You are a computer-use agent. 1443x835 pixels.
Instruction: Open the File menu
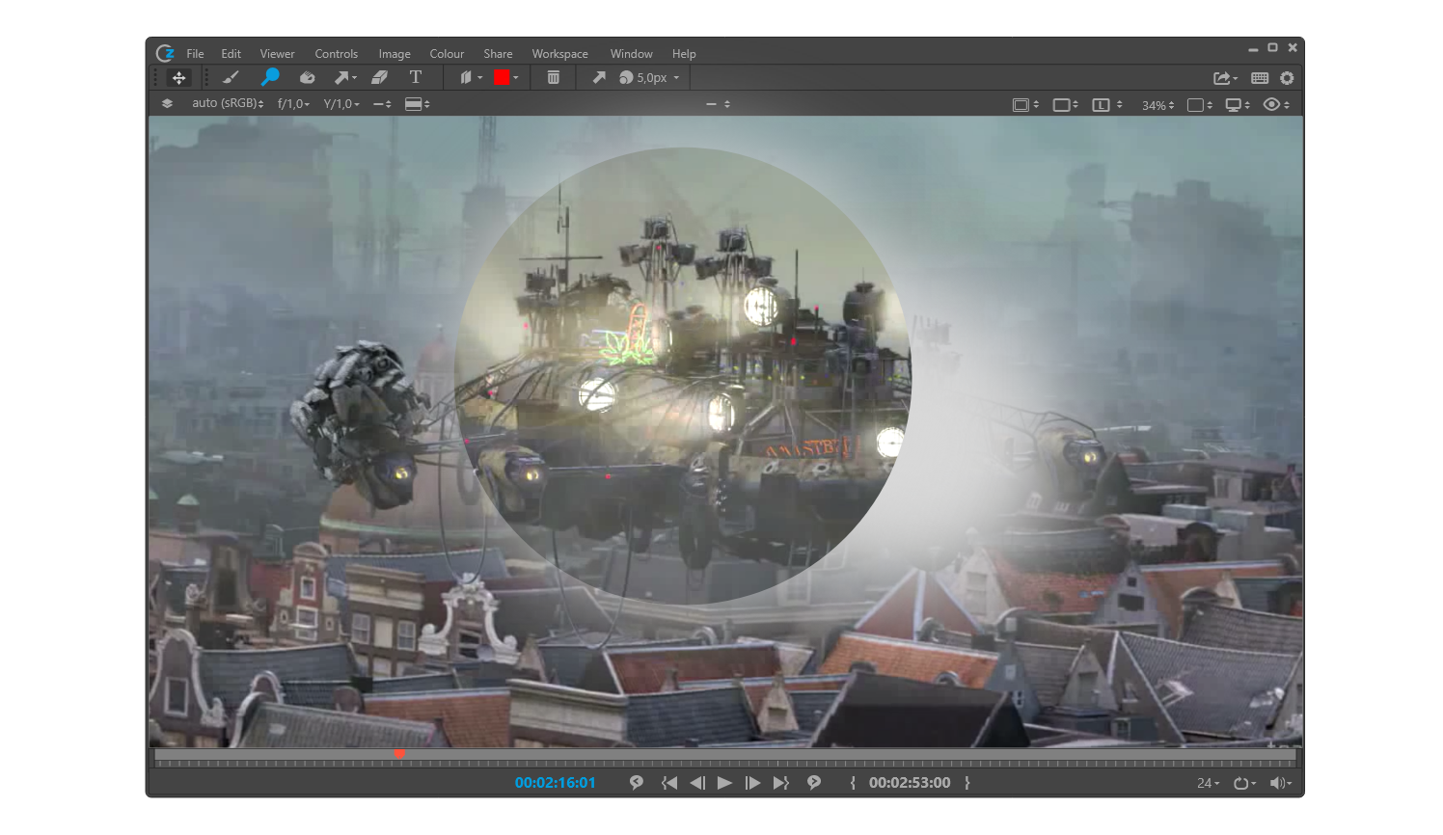point(195,54)
